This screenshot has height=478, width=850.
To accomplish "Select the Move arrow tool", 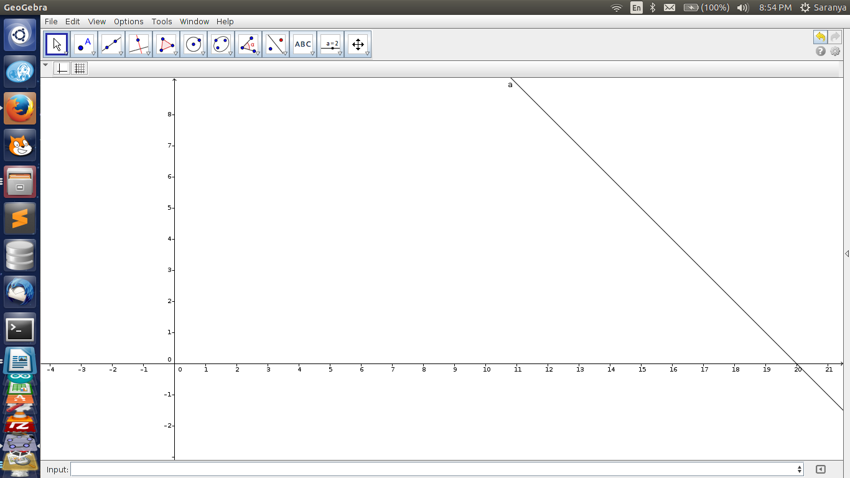I will pos(57,44).
